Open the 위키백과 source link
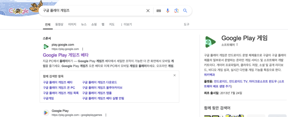Viewport: 288px width, 117px height. coord(209,75)
